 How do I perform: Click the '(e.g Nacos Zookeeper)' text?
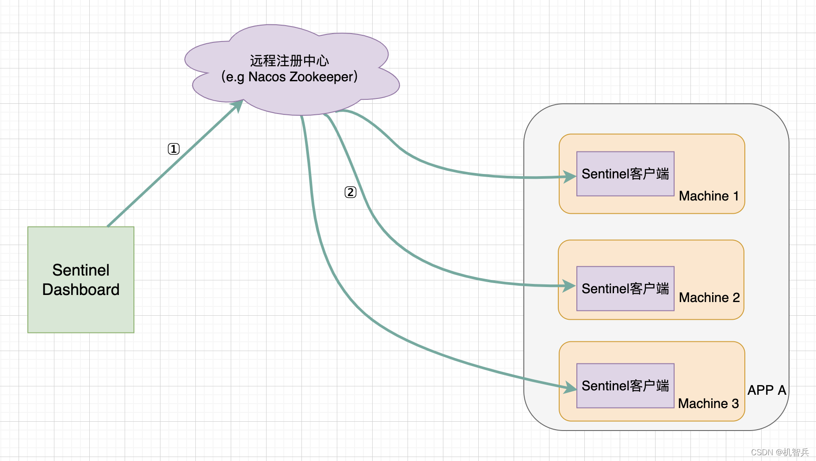pos(290,77)
